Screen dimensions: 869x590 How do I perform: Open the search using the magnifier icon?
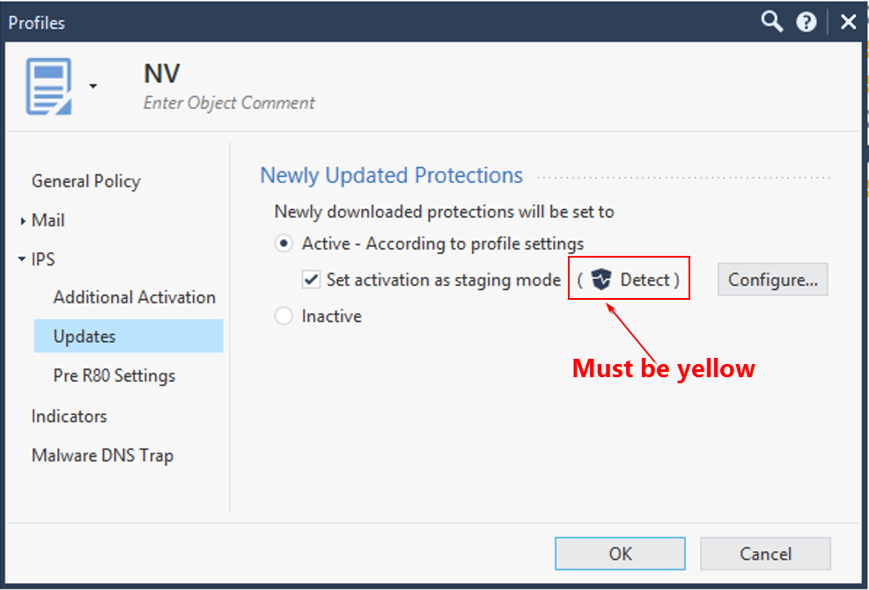[x=771, y=21]
